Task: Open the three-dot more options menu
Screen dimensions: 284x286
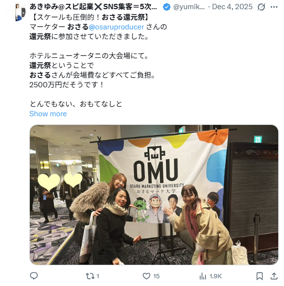Action: (x=274, y=7)
